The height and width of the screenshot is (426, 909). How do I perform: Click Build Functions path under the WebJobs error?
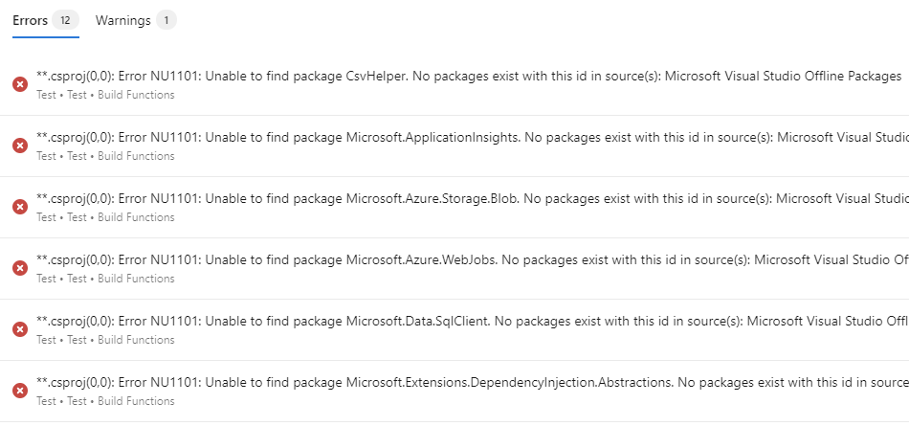(136, 279)
